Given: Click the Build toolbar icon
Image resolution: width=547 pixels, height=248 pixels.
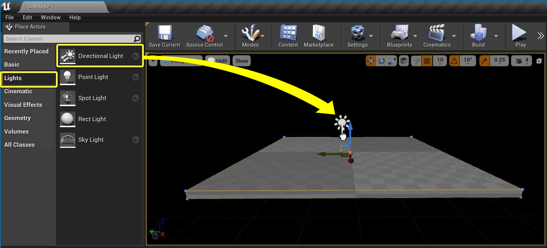Looking at the screenshot, I should (478, 33).
